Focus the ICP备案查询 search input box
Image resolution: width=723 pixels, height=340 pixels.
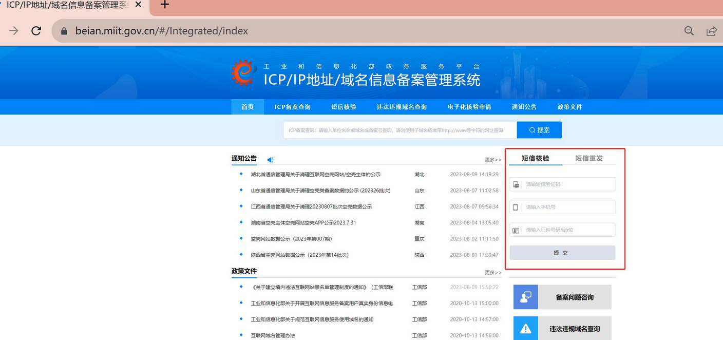(399, 130)
